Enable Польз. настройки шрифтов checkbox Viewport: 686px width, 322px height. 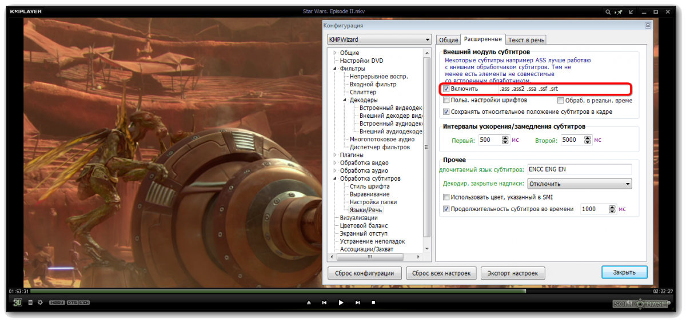click(x=446, y=101)
